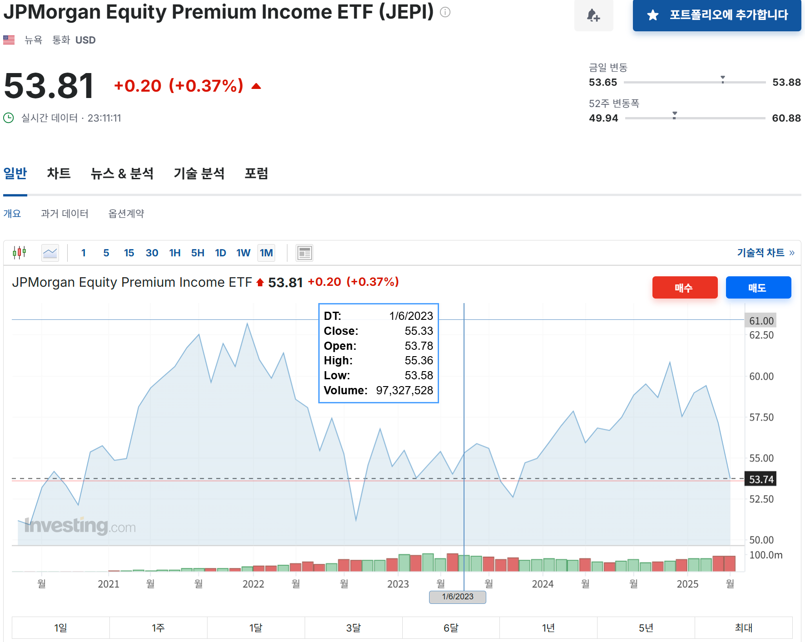805x642 pixels.
Task: Select the 1주 time range
Action: coord(158,628)
